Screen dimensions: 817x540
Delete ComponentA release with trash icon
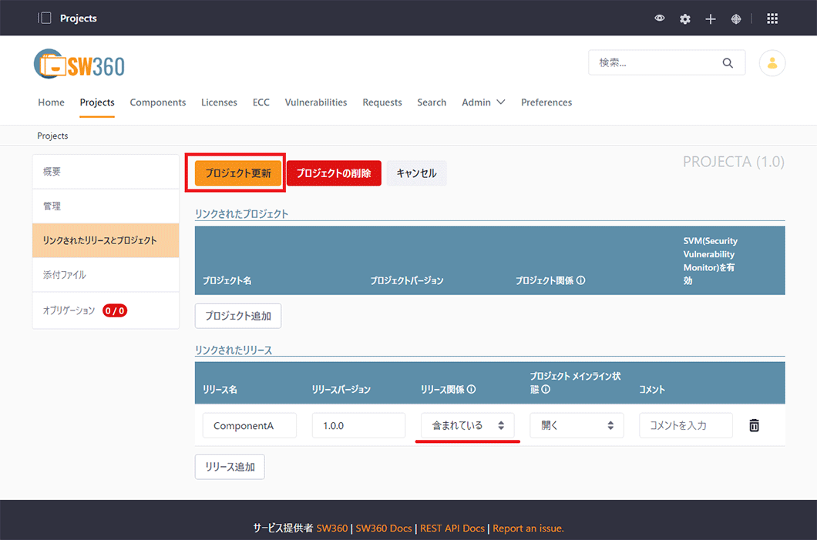point(754,425)
